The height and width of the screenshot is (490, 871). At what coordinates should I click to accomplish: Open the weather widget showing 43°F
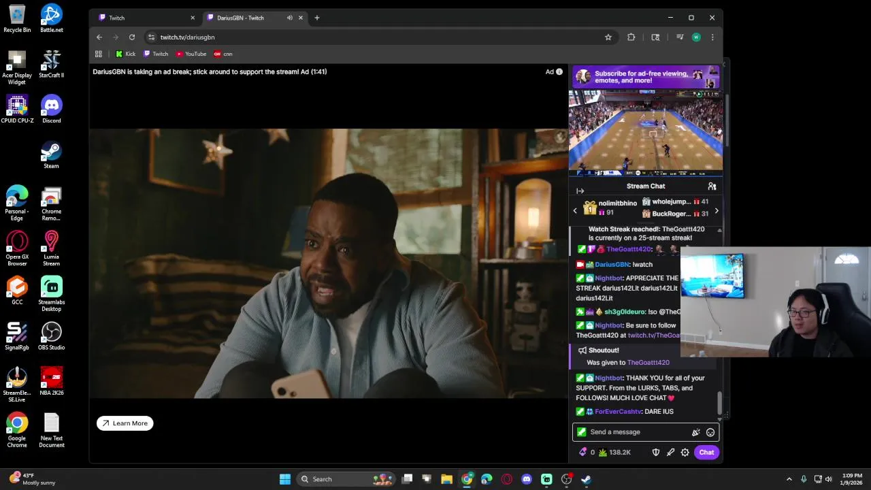click(x=32, y=479)
